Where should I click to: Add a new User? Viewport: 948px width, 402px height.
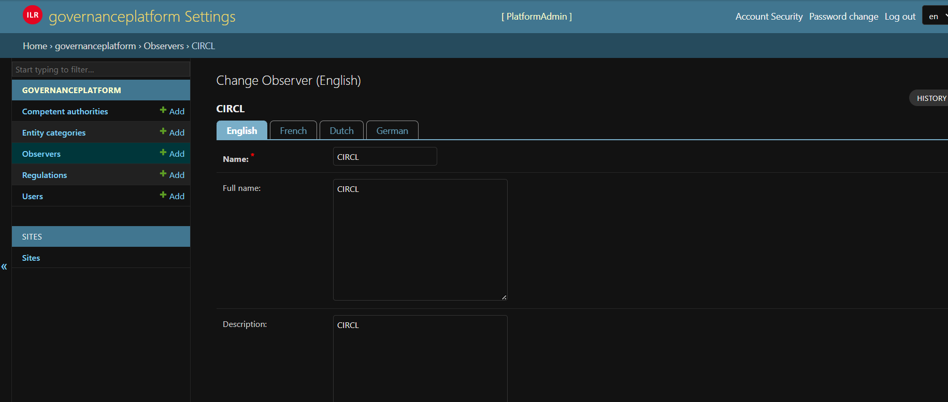pyautogui.click(x=172, y=196)
